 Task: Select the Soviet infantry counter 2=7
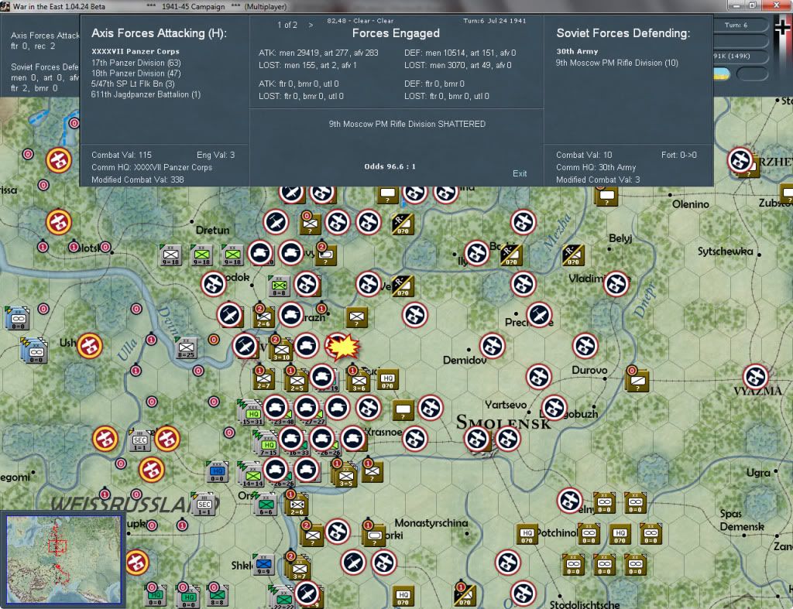click(x=263, y=378)
